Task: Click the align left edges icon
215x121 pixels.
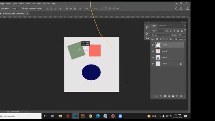Action: point(47,8)
